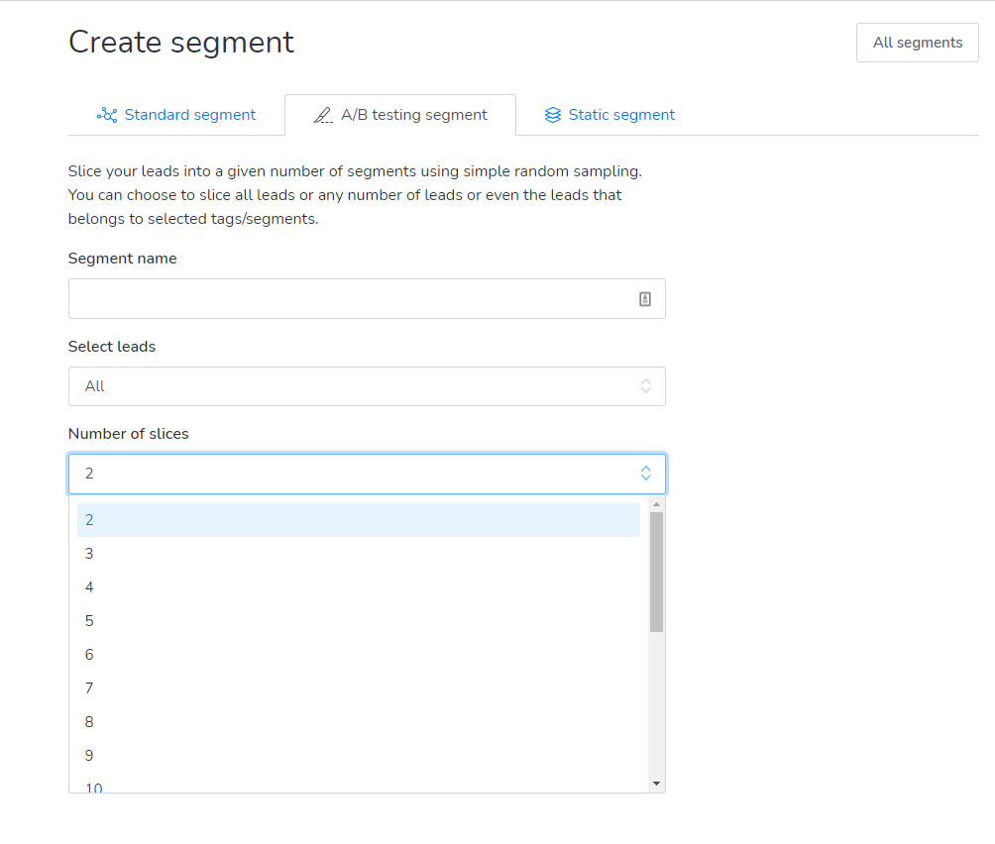This screenshot has height=844, width=995.
Task: Pick 8 in the slices list
Action: (358, 722)
